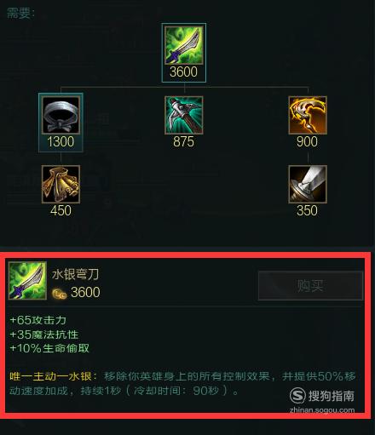This screenshot has height=435, width=375.
Task: Open the zhinan.sogou.com watermark link
Action: point(322,410)
